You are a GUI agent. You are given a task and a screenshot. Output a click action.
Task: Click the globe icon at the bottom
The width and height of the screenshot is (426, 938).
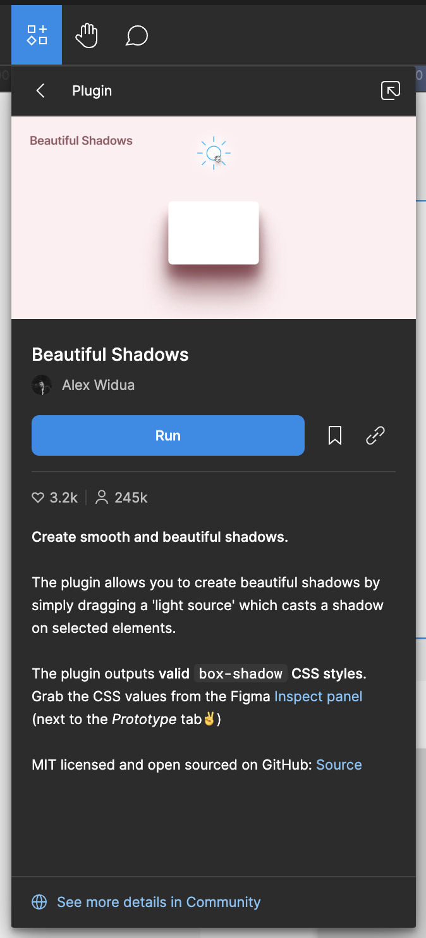[x=39, y=902]
